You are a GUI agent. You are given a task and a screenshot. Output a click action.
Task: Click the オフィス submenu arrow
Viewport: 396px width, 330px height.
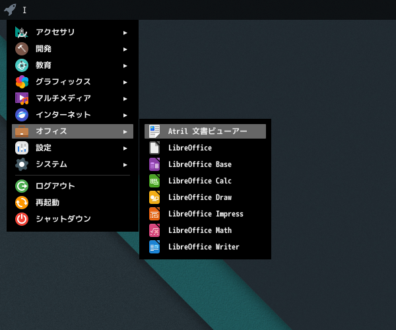coord(125,132)
